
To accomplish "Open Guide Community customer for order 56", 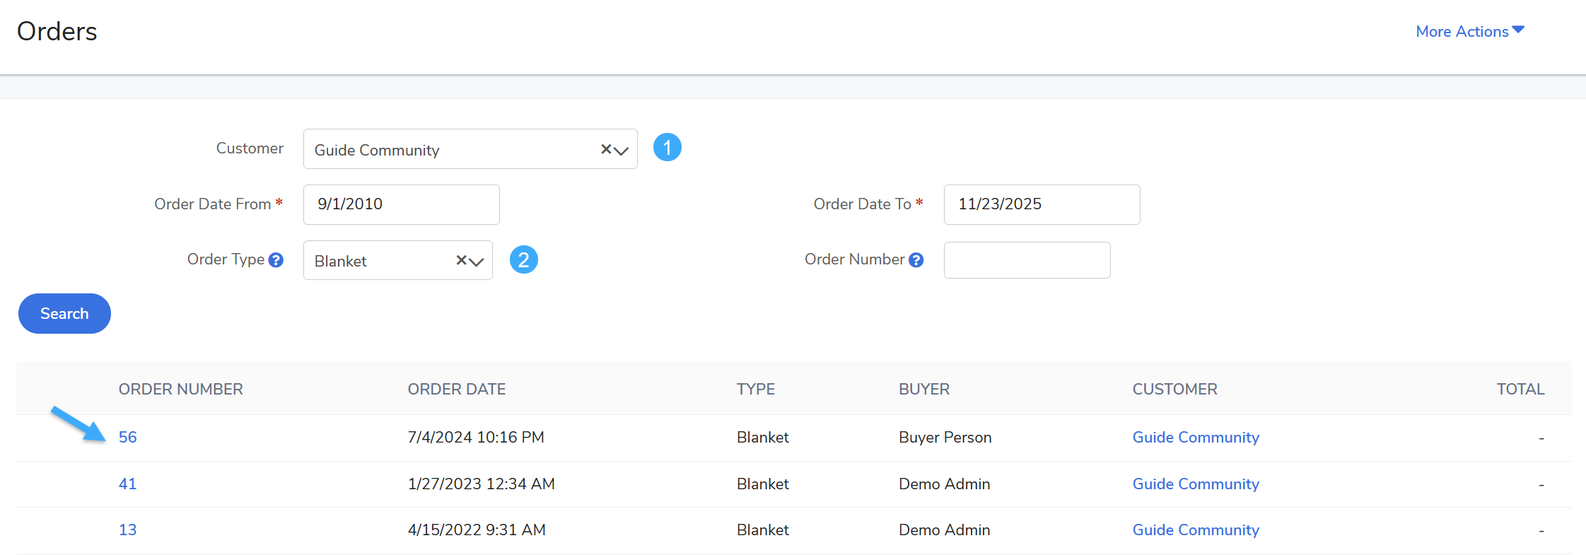I will [x=1195, y=437].
